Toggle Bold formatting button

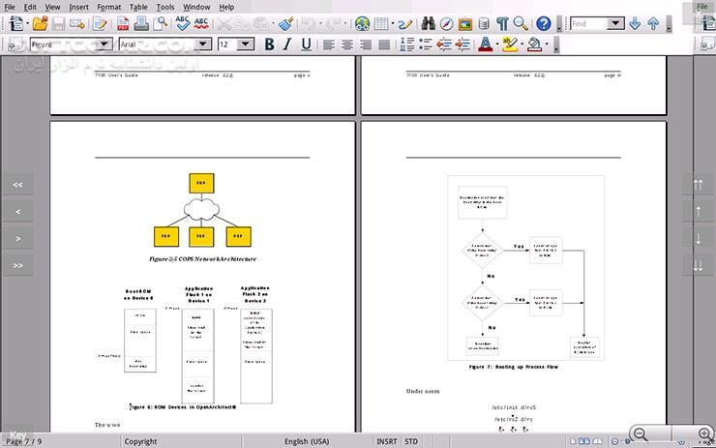pos(269,45)
